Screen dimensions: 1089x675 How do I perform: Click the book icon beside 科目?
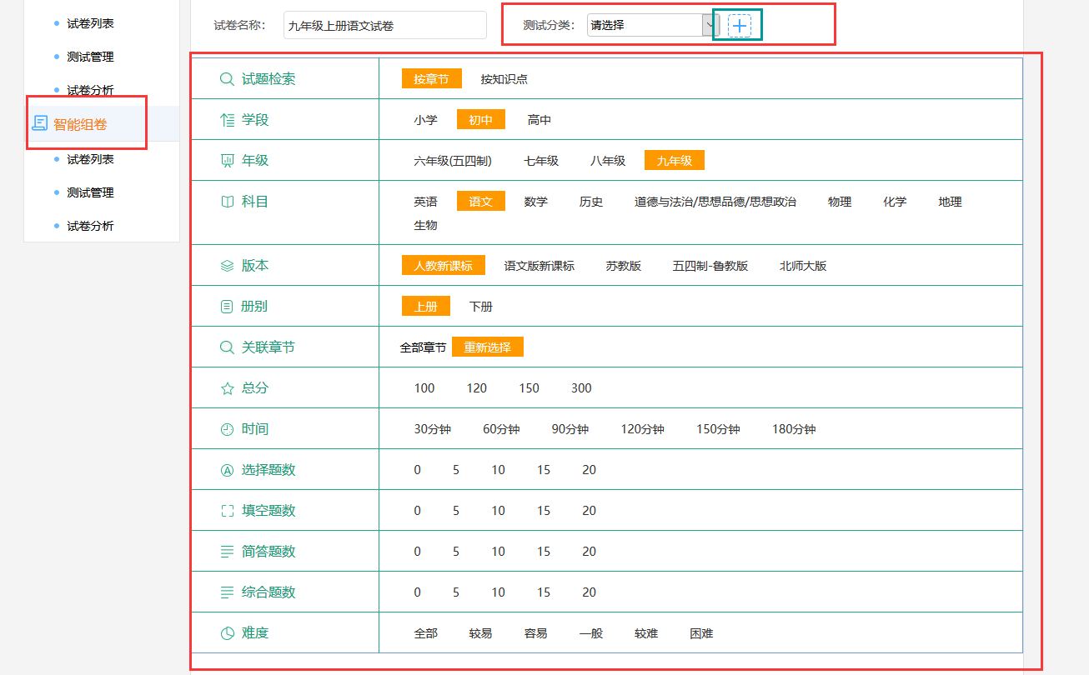click(227, 202)
